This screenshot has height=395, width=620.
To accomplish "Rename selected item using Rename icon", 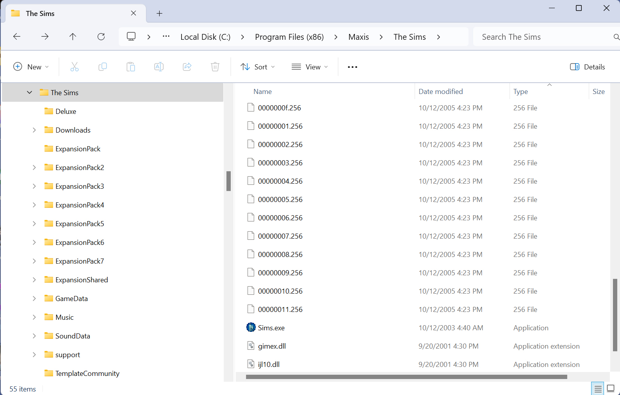I will pyautogui.click(x=159, y=67).
